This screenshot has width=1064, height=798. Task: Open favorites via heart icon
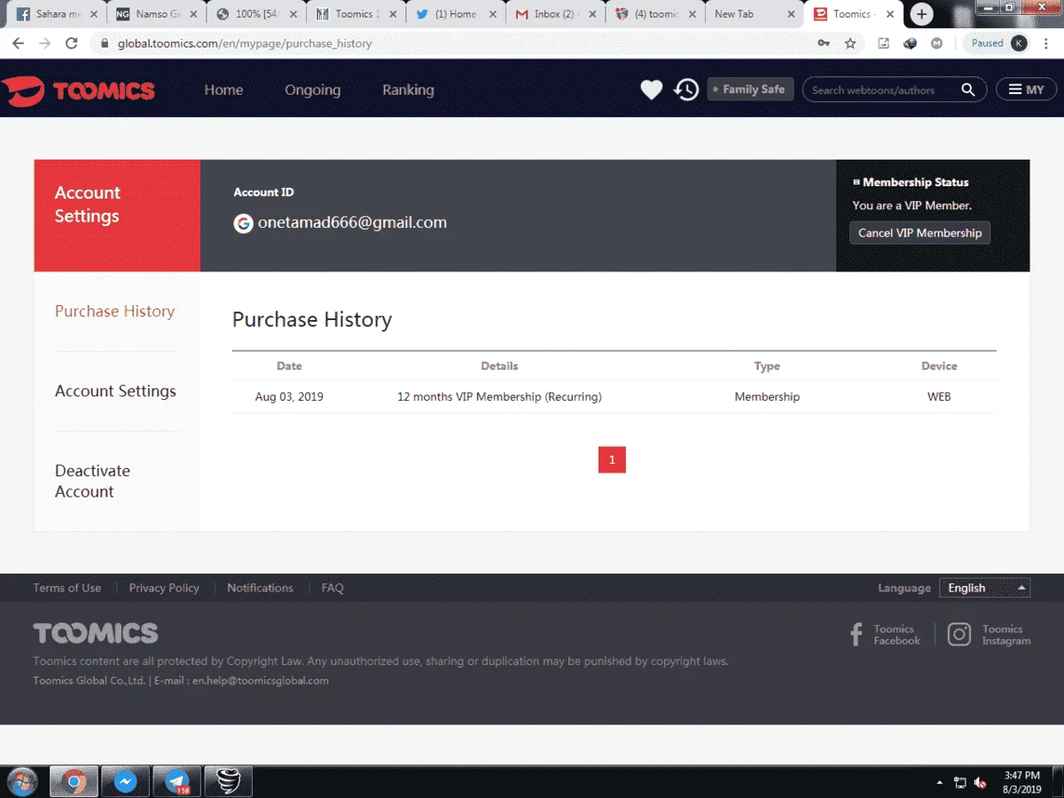pos(652,90)
